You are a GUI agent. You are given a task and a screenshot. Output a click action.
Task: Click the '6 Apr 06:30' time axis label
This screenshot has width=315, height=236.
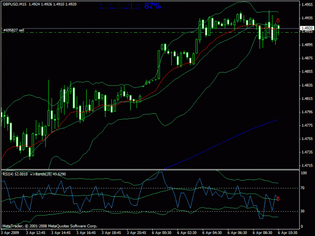click(x=237, y=233)
